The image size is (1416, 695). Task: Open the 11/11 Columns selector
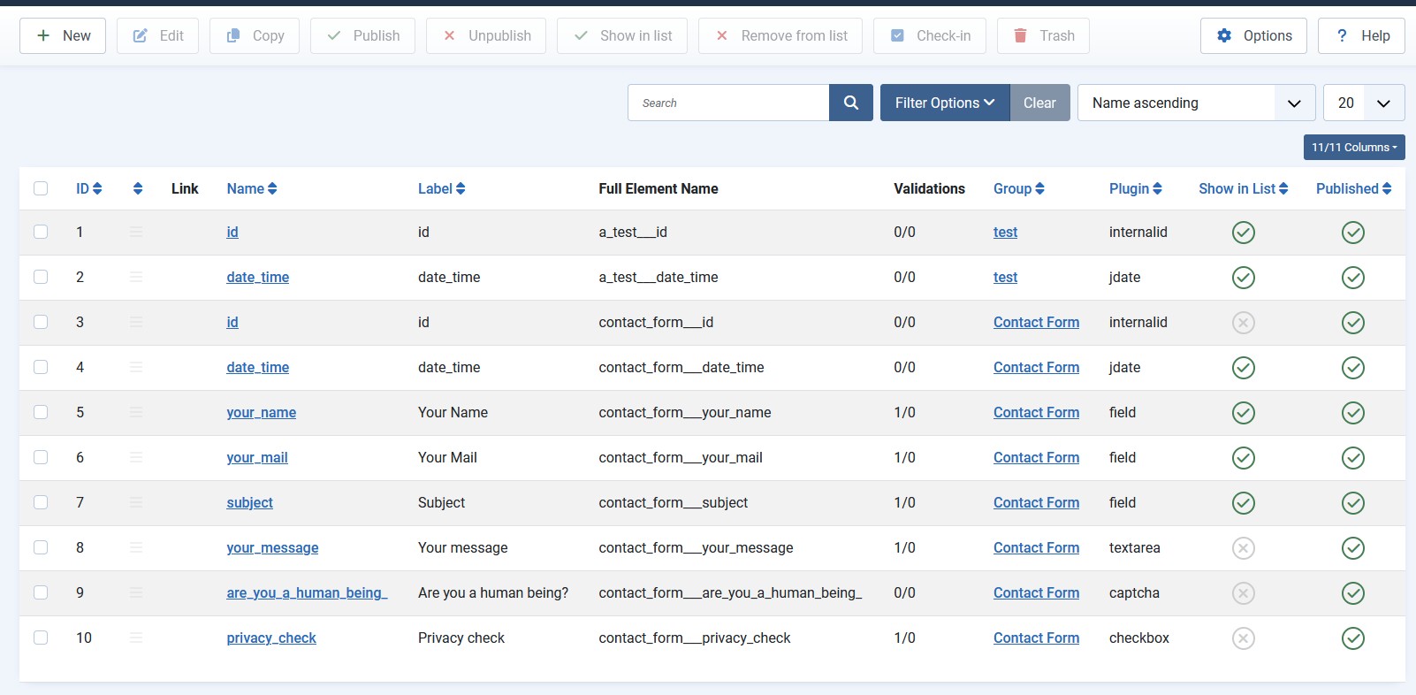tap(1353, 147)
